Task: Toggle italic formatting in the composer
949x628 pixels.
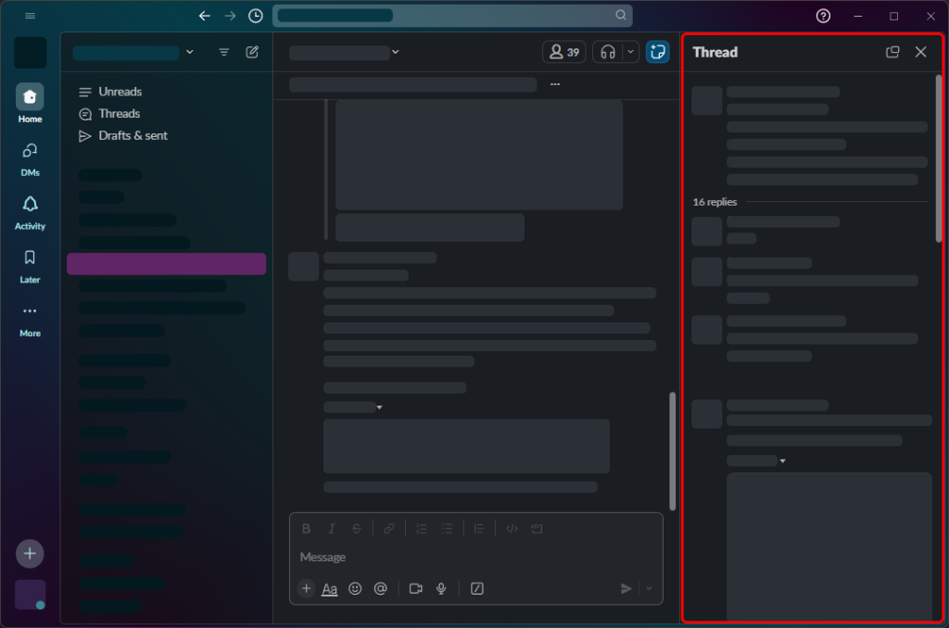Action: 331,528
